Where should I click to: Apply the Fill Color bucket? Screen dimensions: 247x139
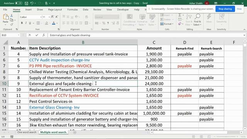(46, 23)
